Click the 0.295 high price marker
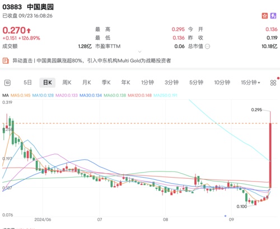280x229 pixels. coord(256,110)
